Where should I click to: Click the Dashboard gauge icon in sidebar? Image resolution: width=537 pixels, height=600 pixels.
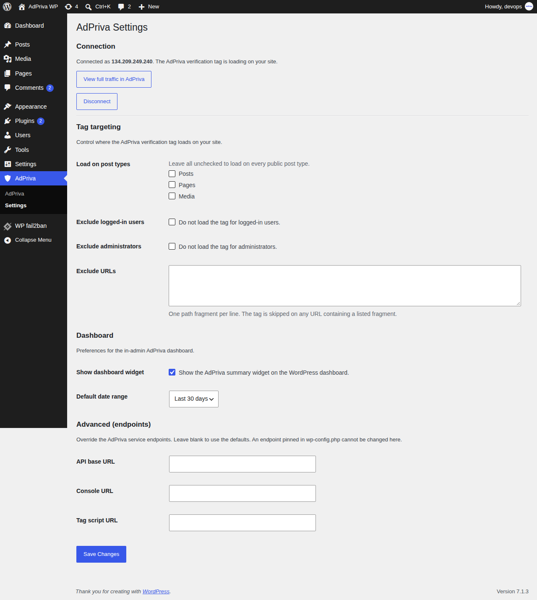8,26
